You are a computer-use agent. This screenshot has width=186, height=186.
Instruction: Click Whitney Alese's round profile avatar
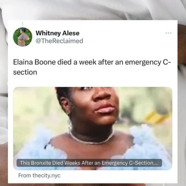[23, 37]
